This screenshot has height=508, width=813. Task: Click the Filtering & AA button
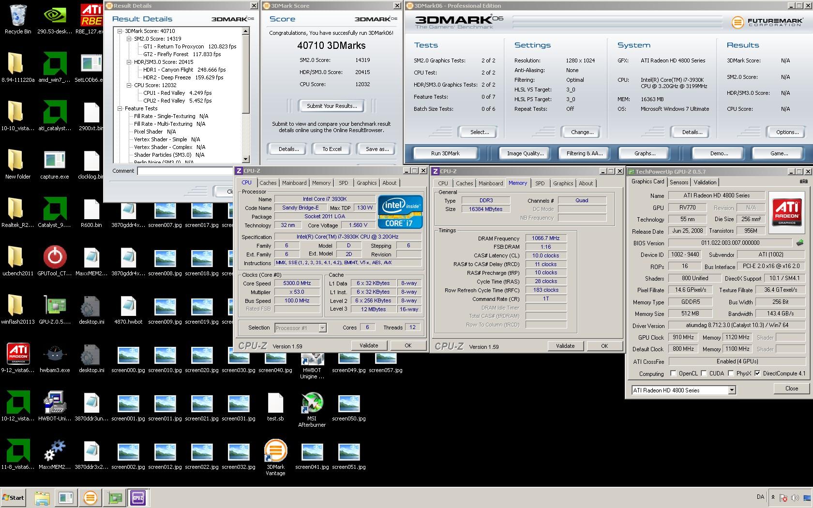585,153
